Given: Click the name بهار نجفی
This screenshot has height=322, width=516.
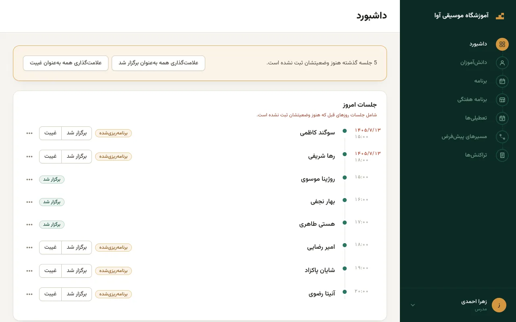Looking at the screenshot, I should point(323,202).
